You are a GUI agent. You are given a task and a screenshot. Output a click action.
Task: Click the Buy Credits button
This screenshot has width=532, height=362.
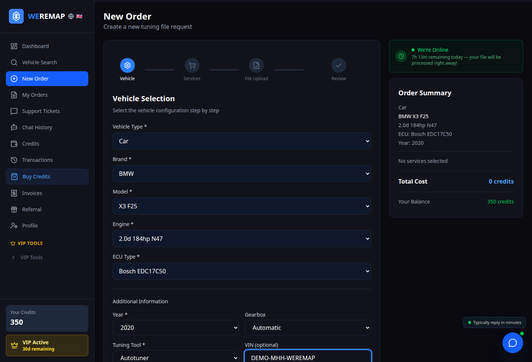coord(47,177)
